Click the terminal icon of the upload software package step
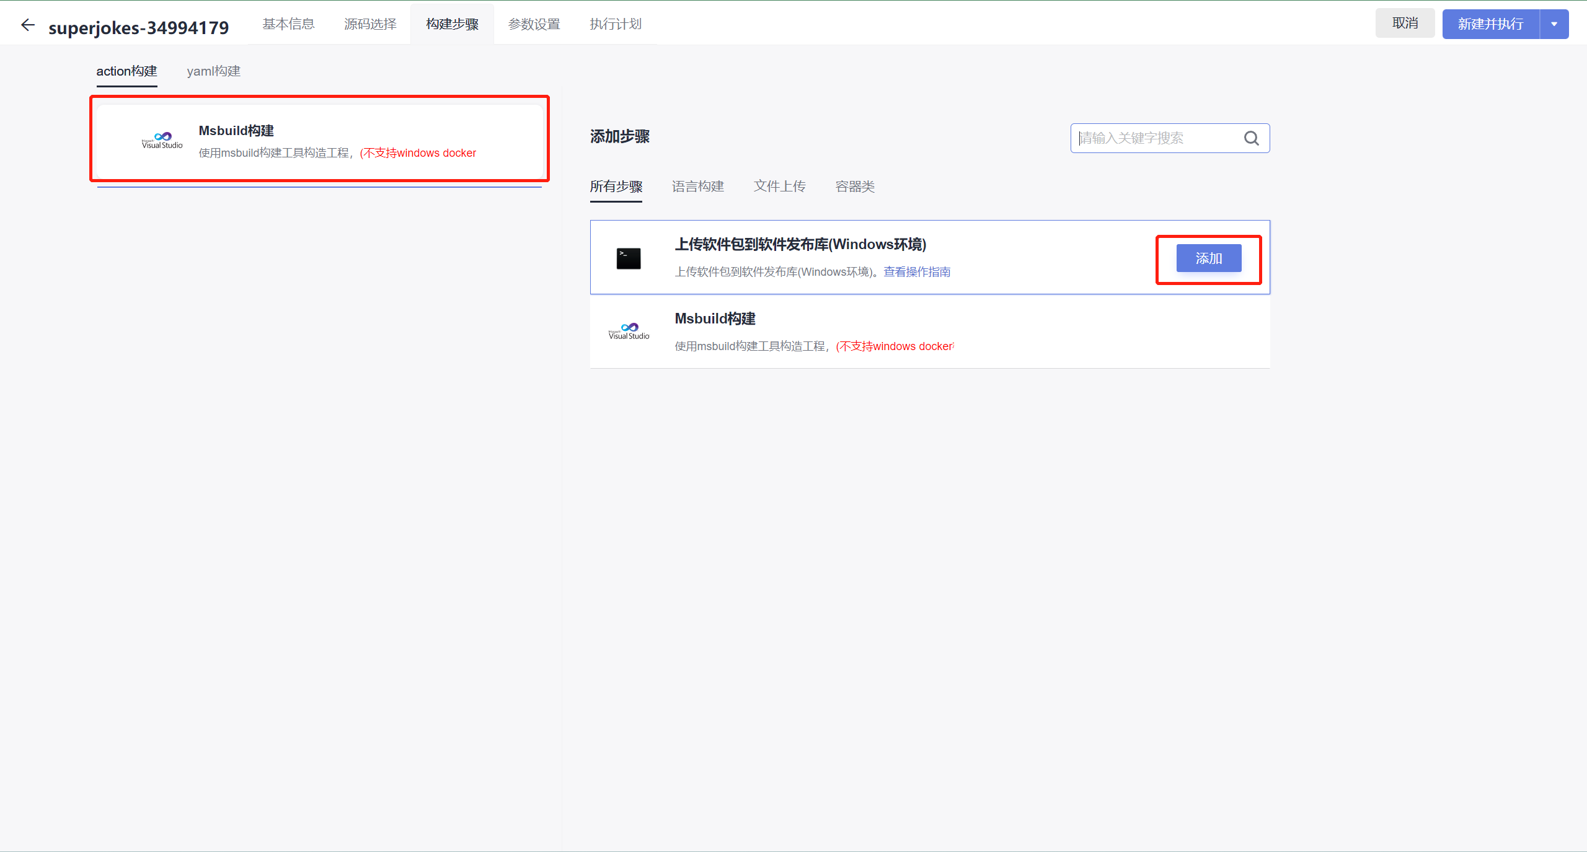 coord(629,258)
